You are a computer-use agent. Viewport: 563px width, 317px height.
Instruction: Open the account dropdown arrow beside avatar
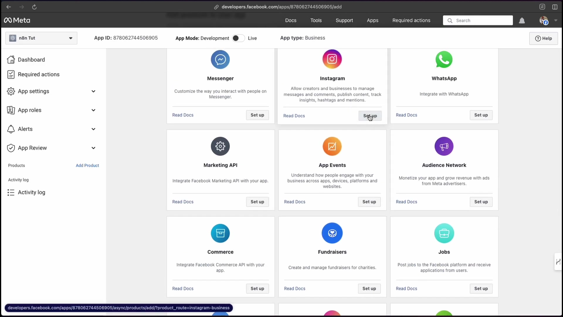(556, 21)
